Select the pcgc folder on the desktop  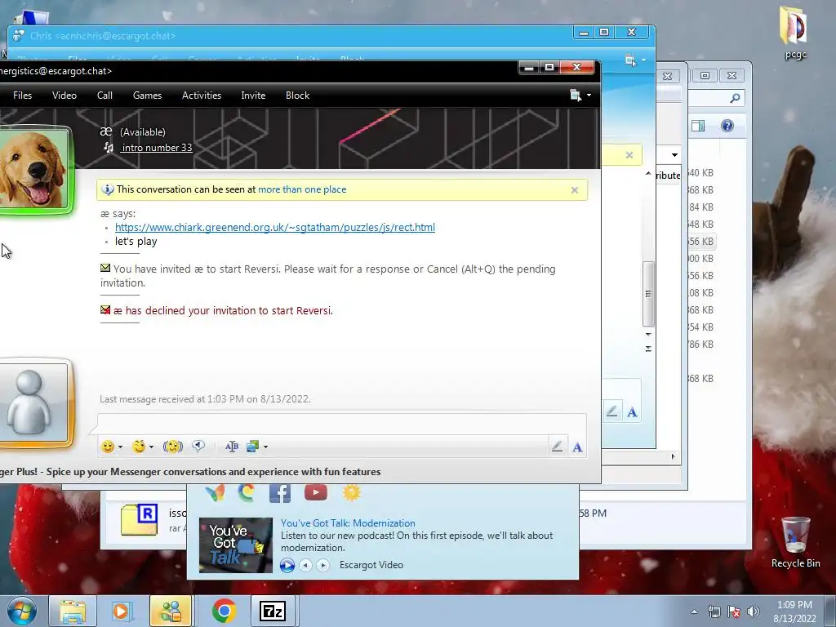794,32
